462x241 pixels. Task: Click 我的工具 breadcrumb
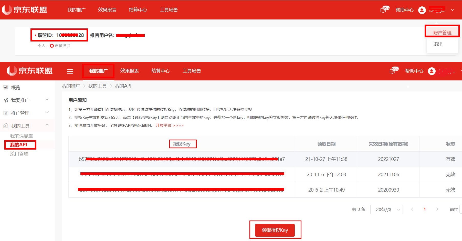point(98,86)
